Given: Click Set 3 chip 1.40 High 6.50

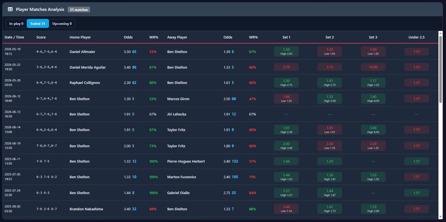Looking at the screenshot, I should click(x=373, y=99).
